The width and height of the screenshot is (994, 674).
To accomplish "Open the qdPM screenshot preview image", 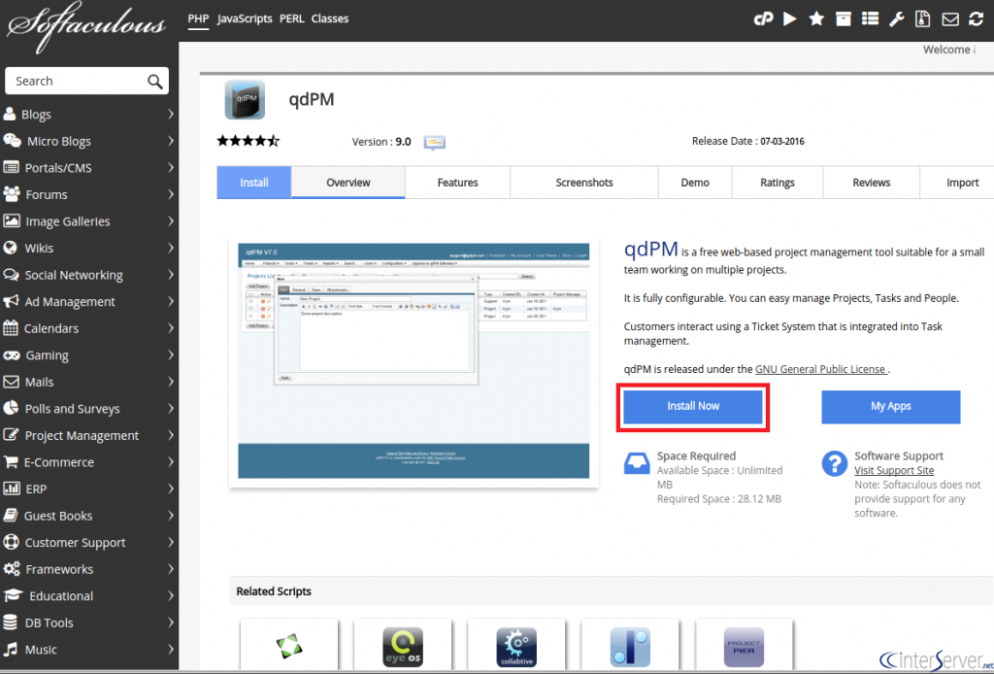I will coord(414,360).
